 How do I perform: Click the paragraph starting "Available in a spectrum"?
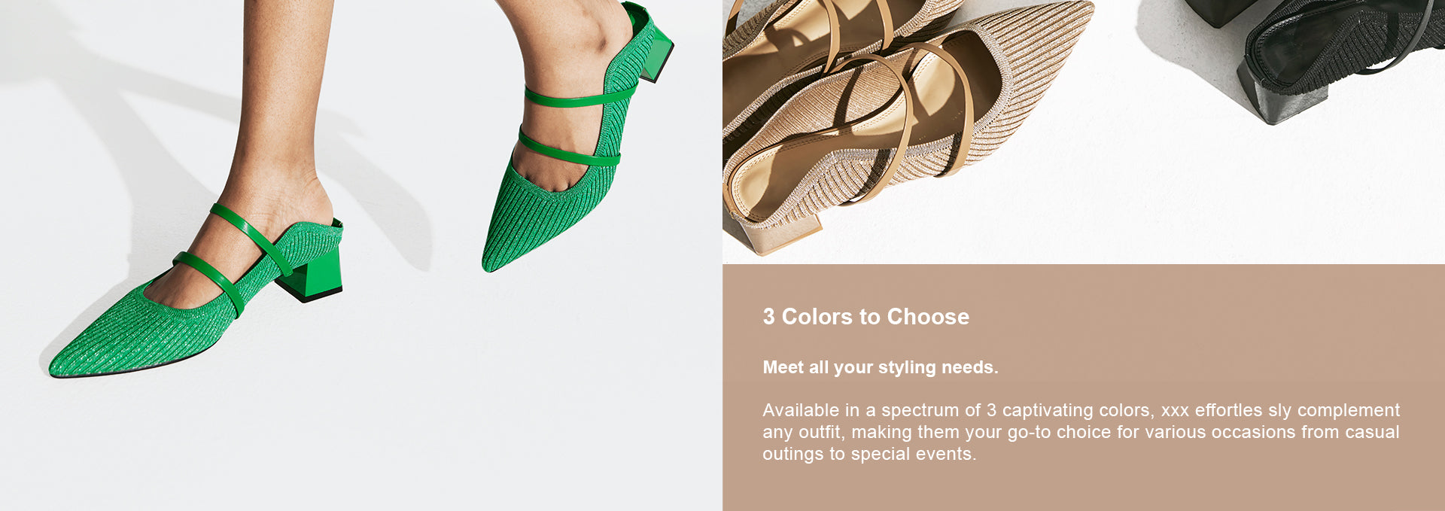pyautogui.click(x=1081, y=432)
